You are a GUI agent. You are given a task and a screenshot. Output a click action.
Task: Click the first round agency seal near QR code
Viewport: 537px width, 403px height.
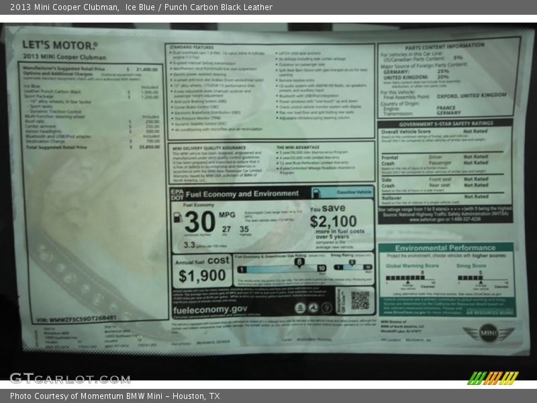click(x=299, y=308)
